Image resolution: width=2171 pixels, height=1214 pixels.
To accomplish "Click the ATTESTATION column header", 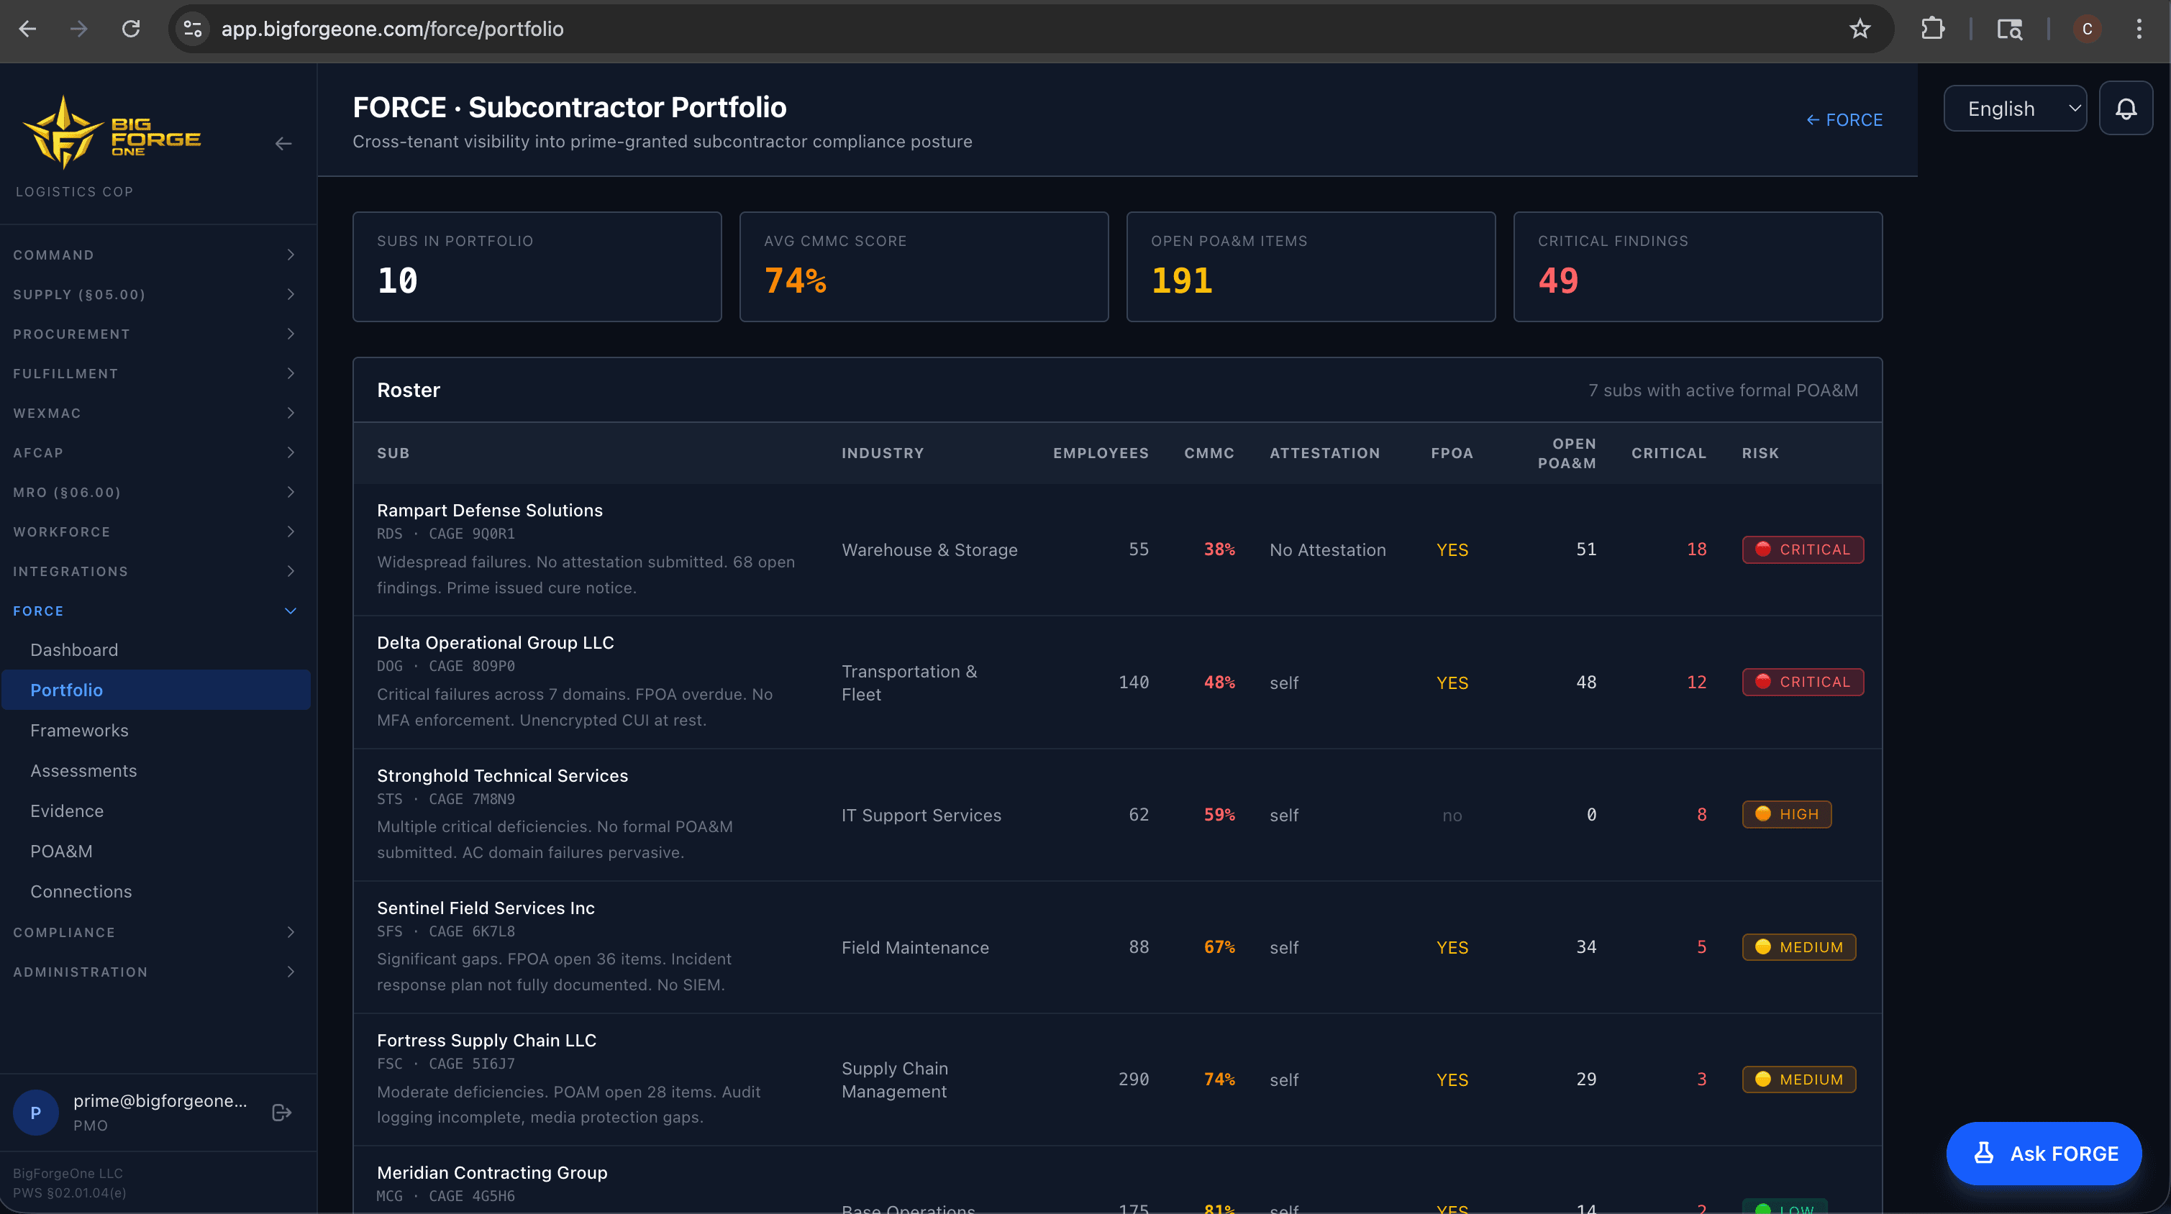I will pyautogui.click(x=1325, y=453).
